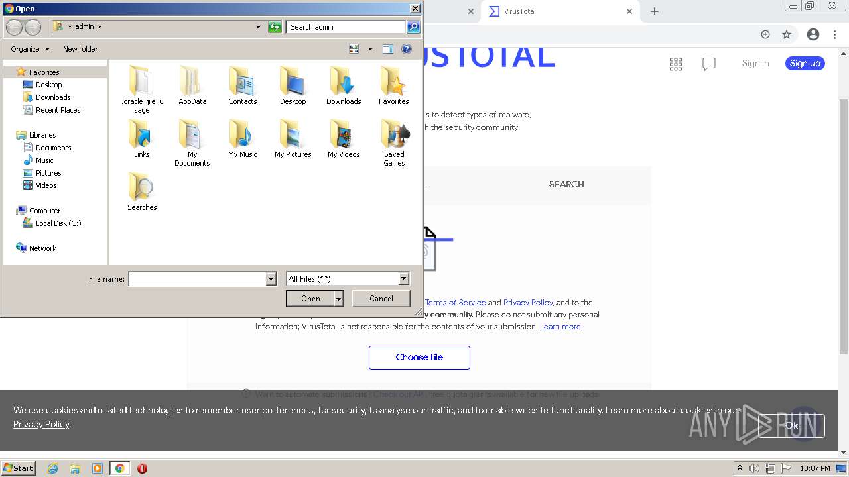The image size is (849, 477).
Task: Open VirusTotal comments chat icon
Action: 709,64
